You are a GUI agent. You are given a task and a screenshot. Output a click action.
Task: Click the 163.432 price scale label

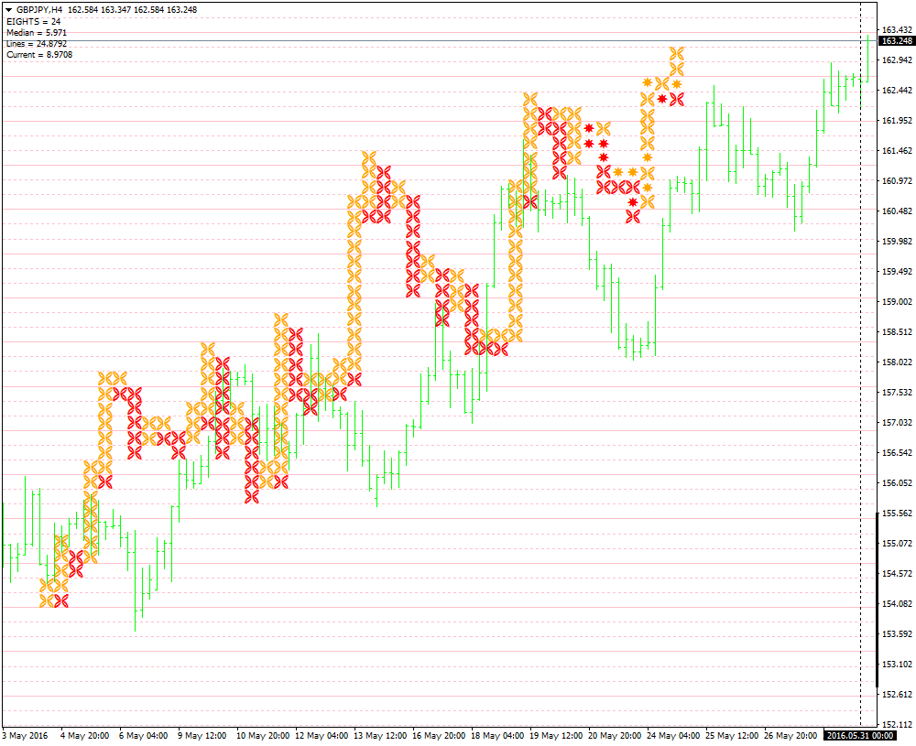coord(897,30)
